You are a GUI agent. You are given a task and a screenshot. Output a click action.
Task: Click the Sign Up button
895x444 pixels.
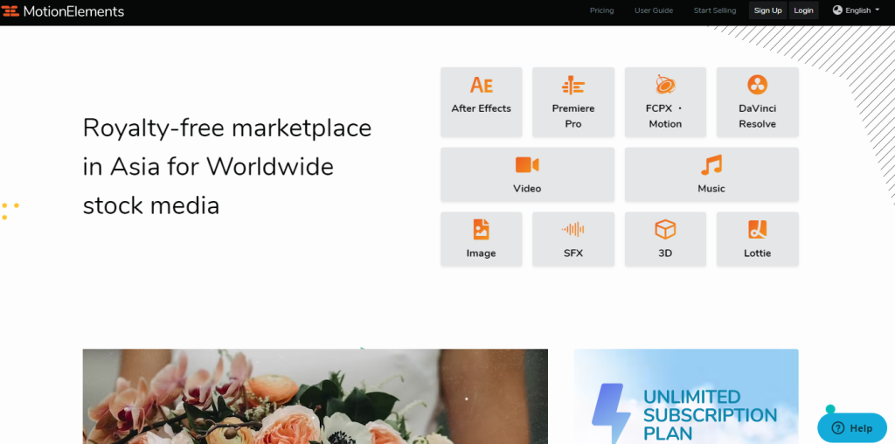coord(767,10)
